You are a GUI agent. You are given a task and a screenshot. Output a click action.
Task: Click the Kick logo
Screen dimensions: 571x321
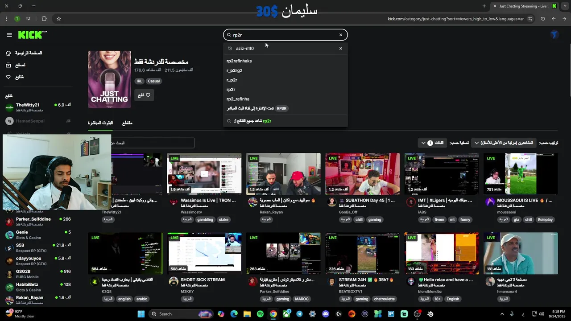(33, 35)
